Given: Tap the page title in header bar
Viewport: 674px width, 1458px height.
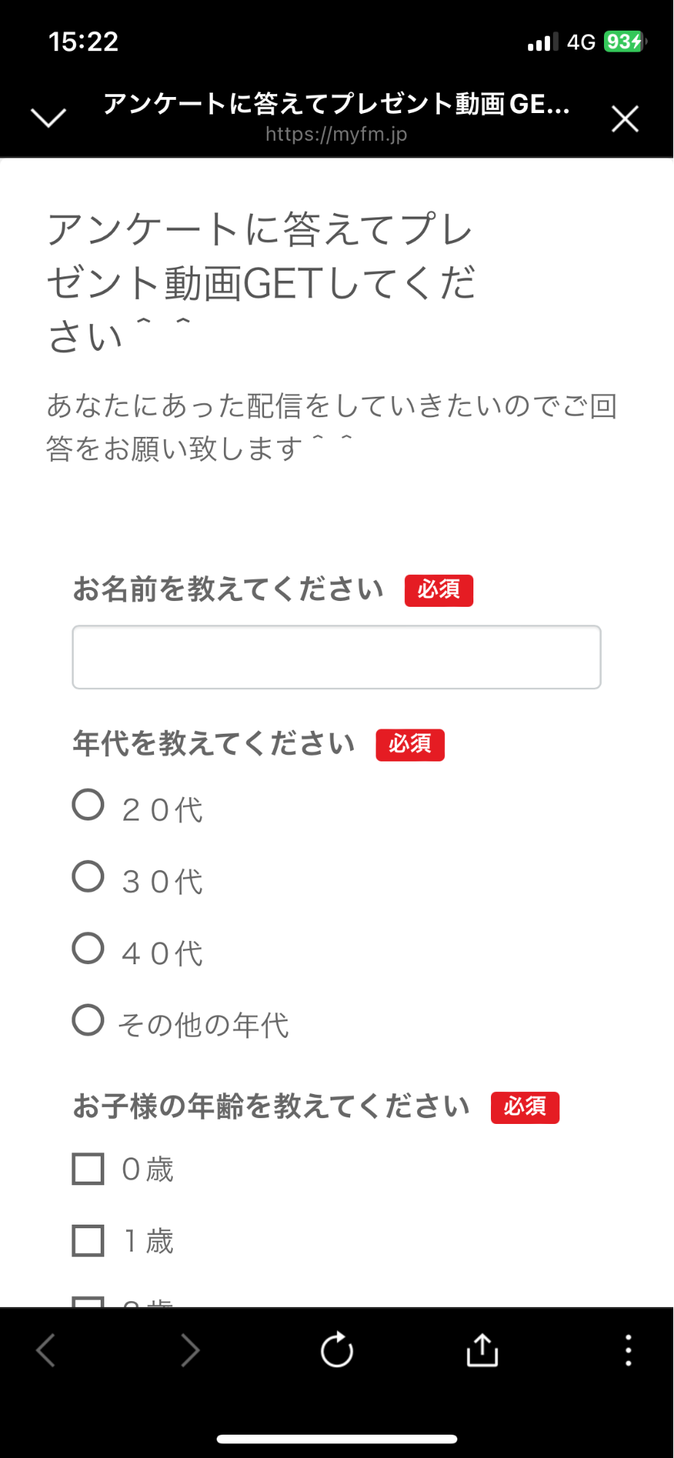Looking at the screenshot, I should pos(336,104).
